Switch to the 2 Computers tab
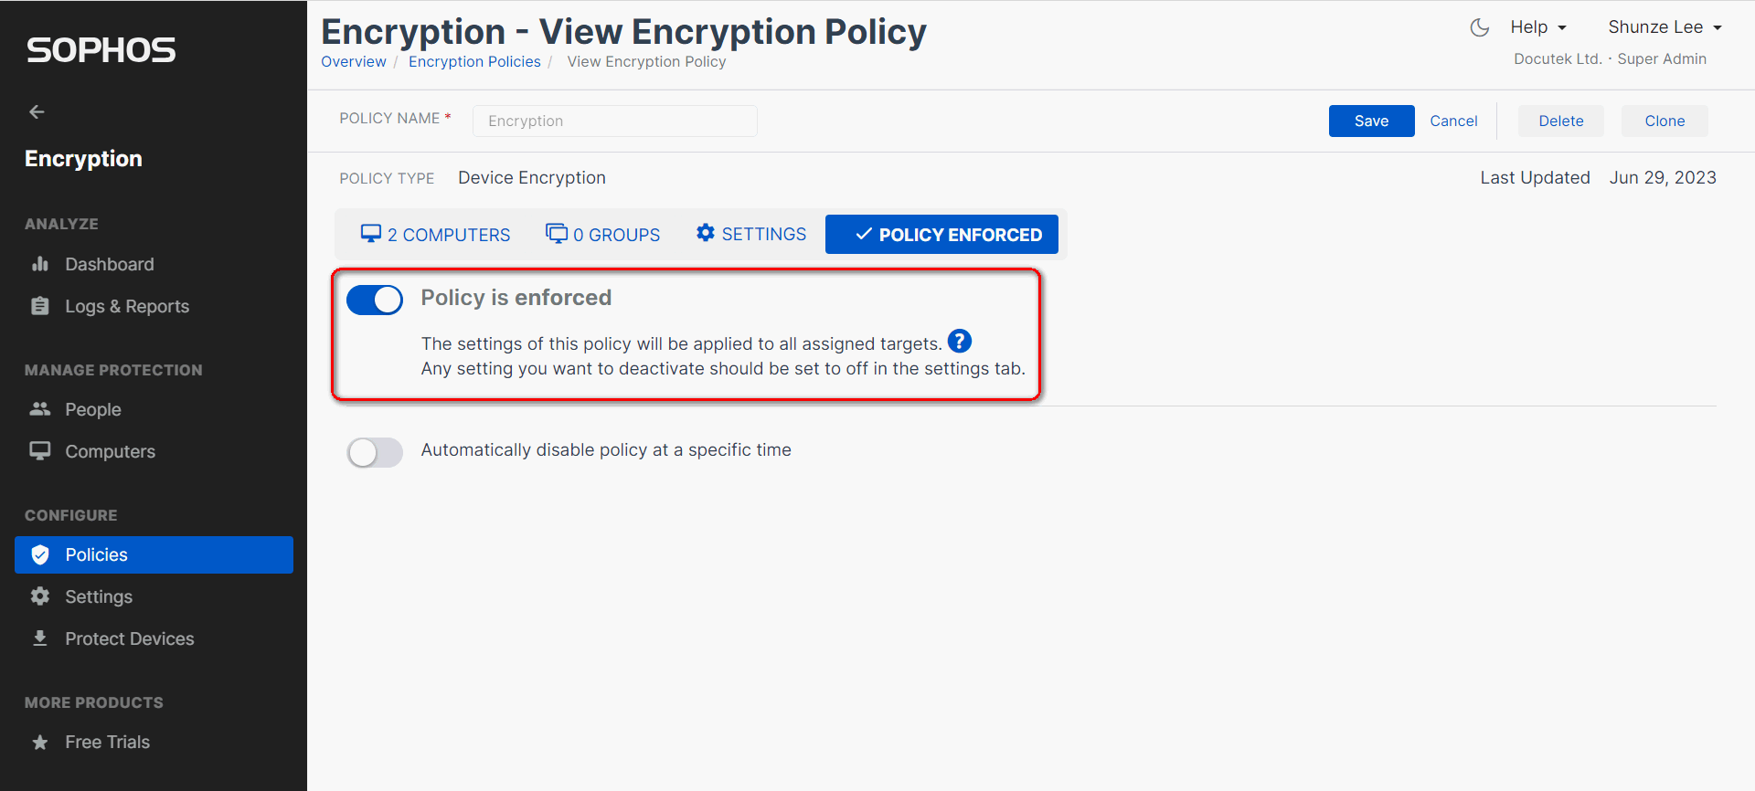This screenshot has width=1755, height=791. click(436, 235)
